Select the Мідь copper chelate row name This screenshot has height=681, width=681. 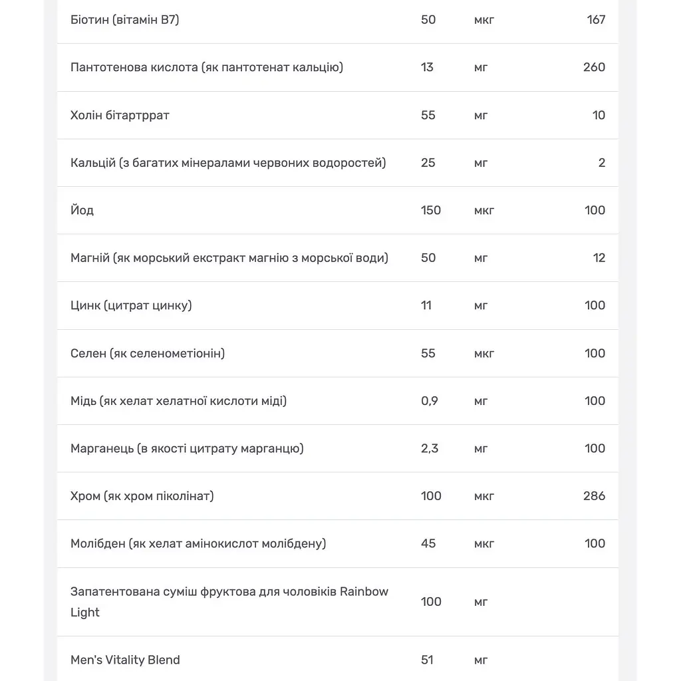click(178, 401)
